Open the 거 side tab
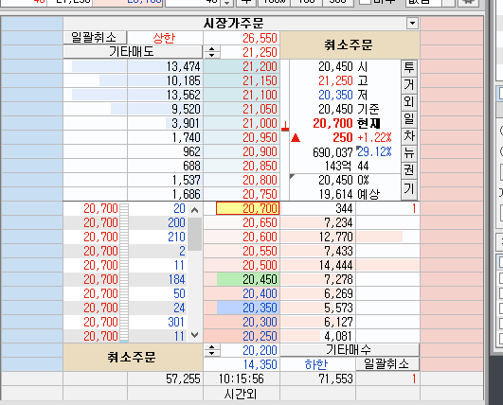 pos(409,85)
